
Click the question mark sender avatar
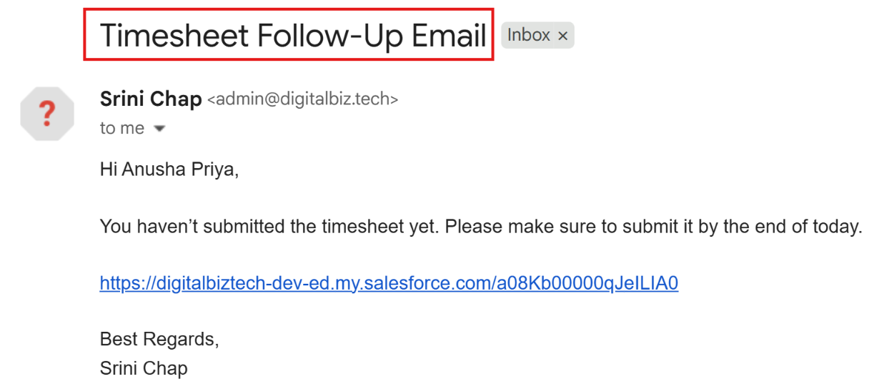pos(47,114)
